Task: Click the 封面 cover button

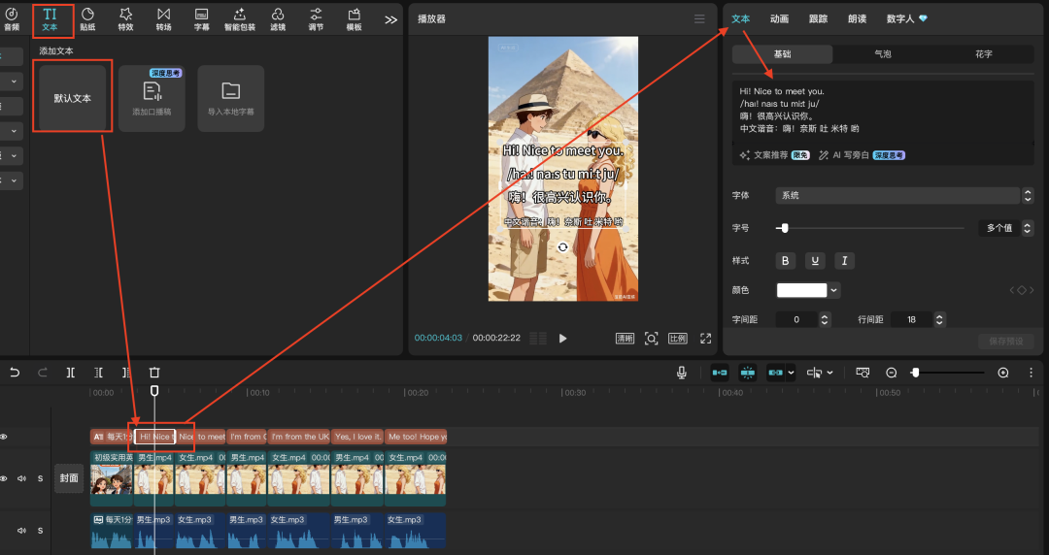Action: [68, 477]
